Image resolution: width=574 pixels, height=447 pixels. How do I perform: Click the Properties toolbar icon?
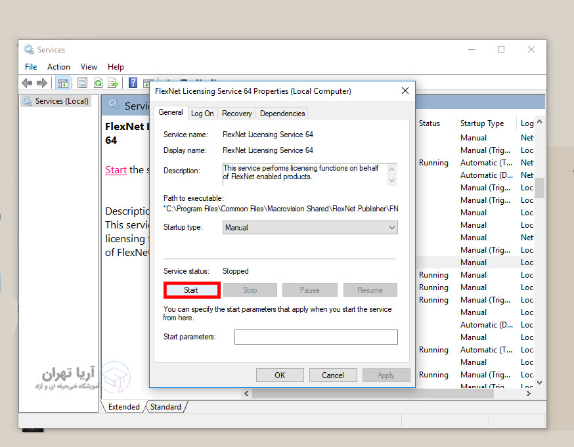point(82,83)
